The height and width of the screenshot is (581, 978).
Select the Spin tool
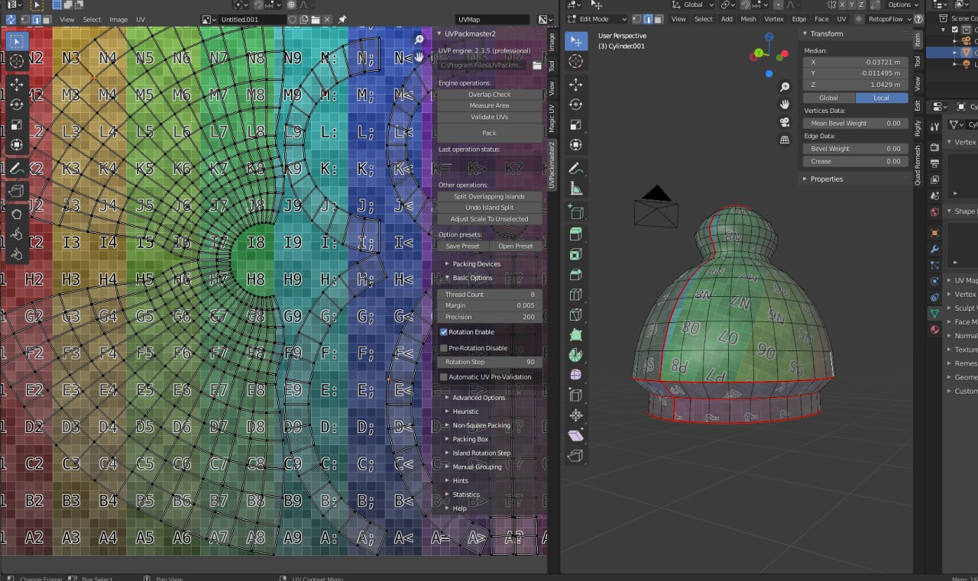tap(576, 355)
